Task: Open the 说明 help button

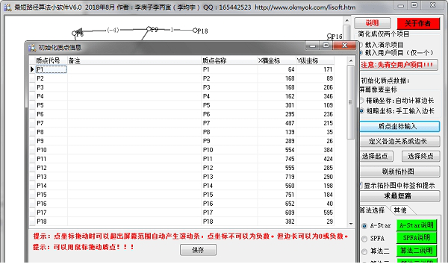Action: tap(373, 23)
